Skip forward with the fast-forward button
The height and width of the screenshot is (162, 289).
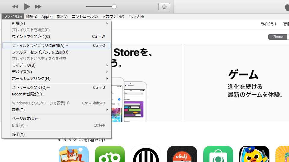pyautogui.click(x=38, y=7)
